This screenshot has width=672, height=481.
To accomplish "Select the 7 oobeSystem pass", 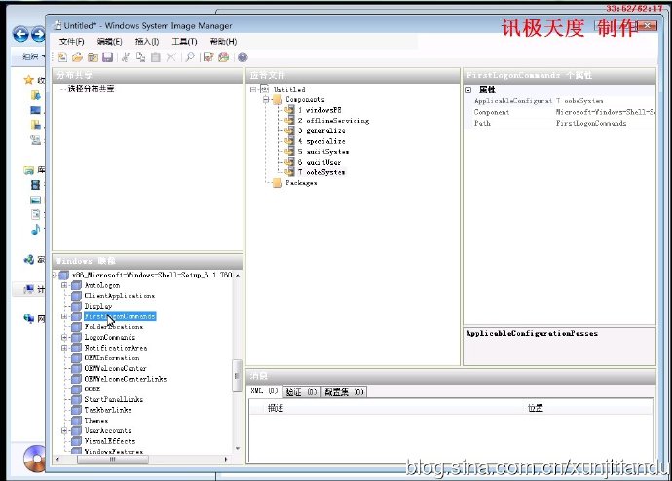I will pos(321,172).
